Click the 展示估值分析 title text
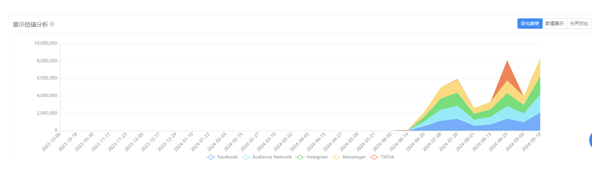 point(30,24)
